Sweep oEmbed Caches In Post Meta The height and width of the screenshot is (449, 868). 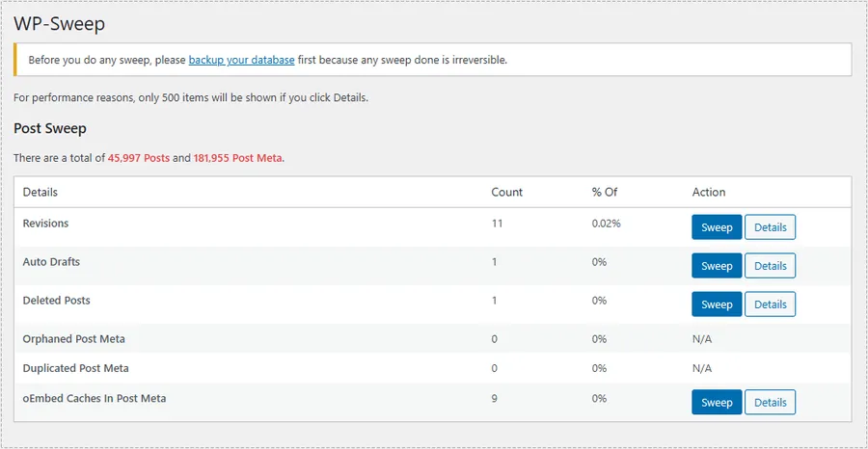(717, 402)
